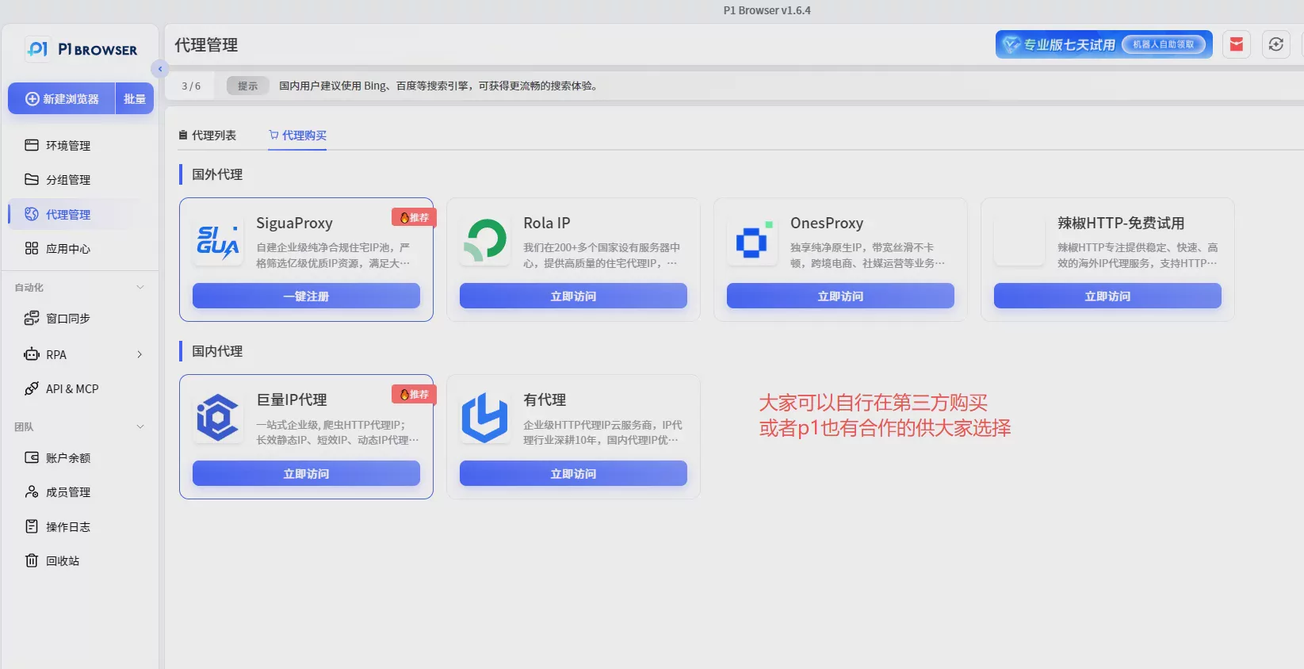Click Rola IP 立即访问 button

click(573, 296)
